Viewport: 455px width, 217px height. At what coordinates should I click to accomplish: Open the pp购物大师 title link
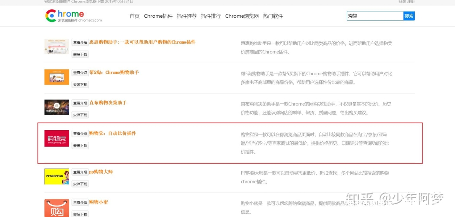click(101, 172)
